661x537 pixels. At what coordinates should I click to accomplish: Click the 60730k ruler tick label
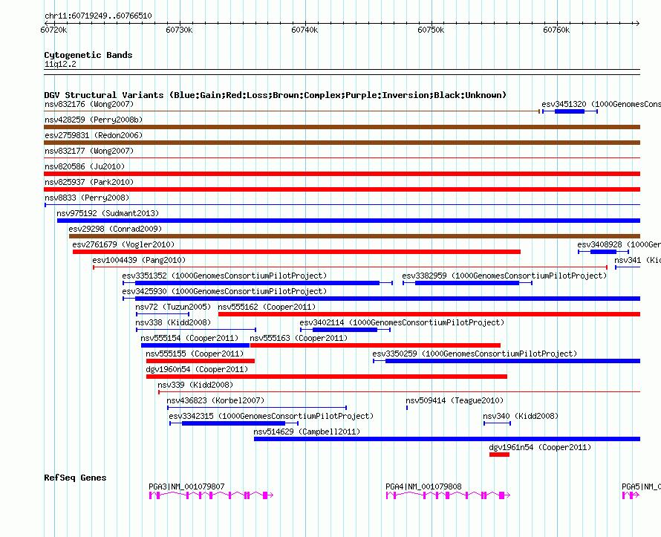tap(179, 30)
